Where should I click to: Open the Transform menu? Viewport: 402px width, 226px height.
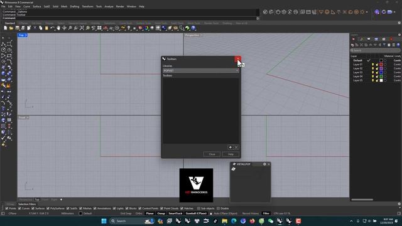point(87,6)
